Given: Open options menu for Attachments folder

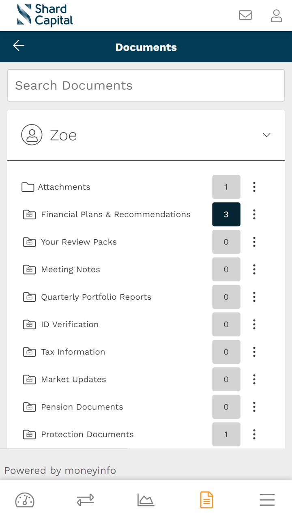Looking at the screenshot, I should [254, 187].
